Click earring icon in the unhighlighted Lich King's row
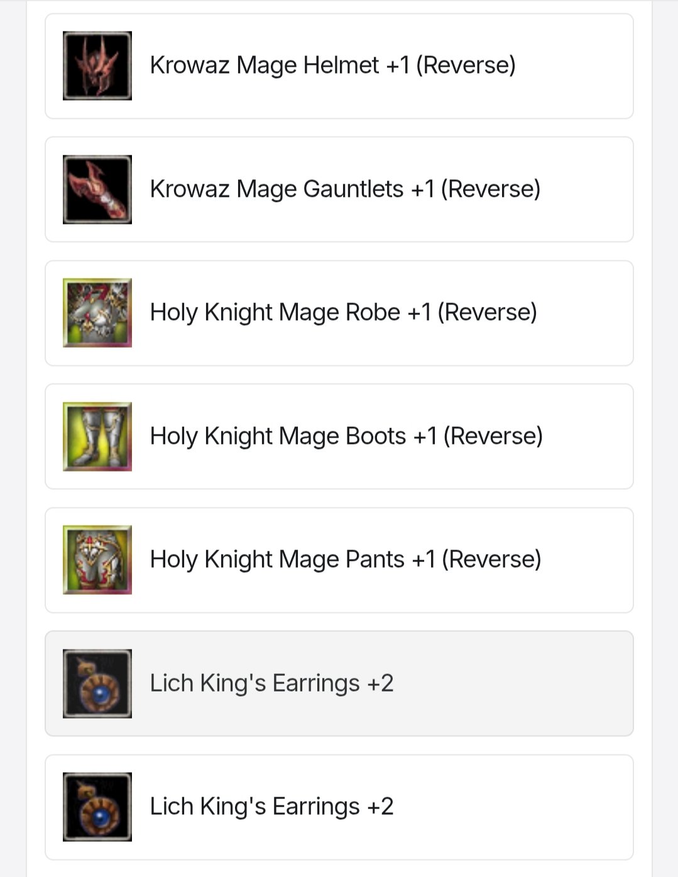The width and height of the screenshot is (678, 877). point(97,807)
